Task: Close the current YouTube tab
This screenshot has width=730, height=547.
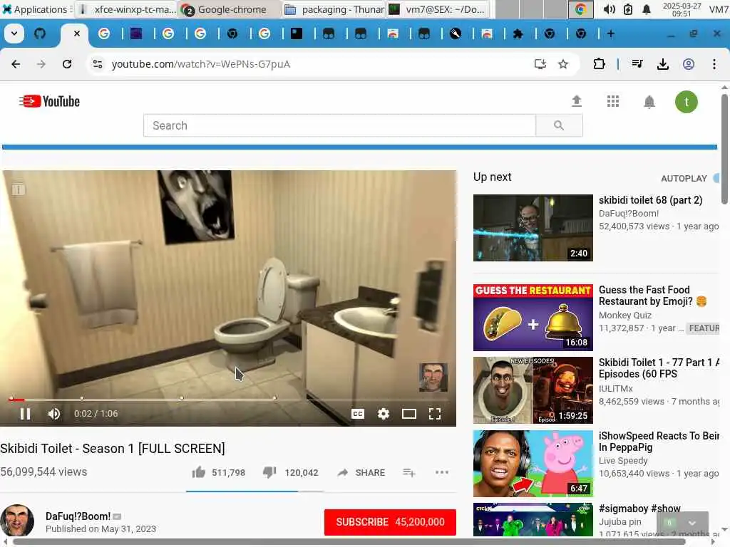Action: tap(77, 33)
